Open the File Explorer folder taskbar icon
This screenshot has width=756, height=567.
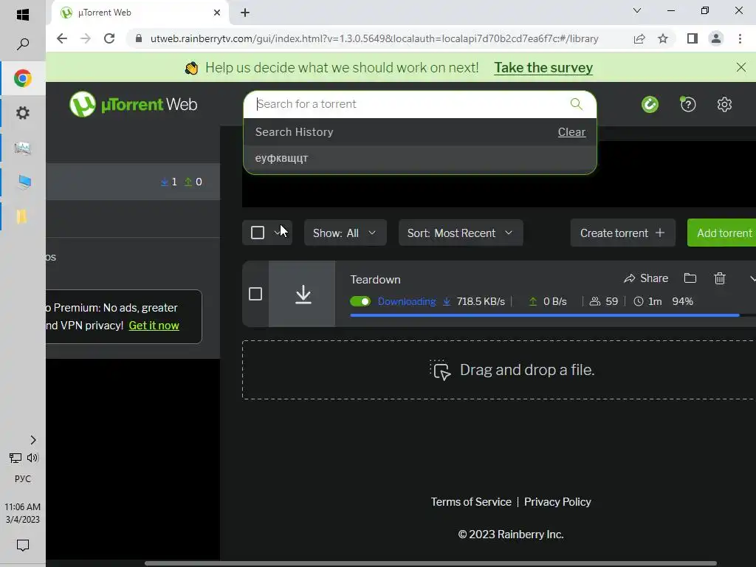point(23,217)
